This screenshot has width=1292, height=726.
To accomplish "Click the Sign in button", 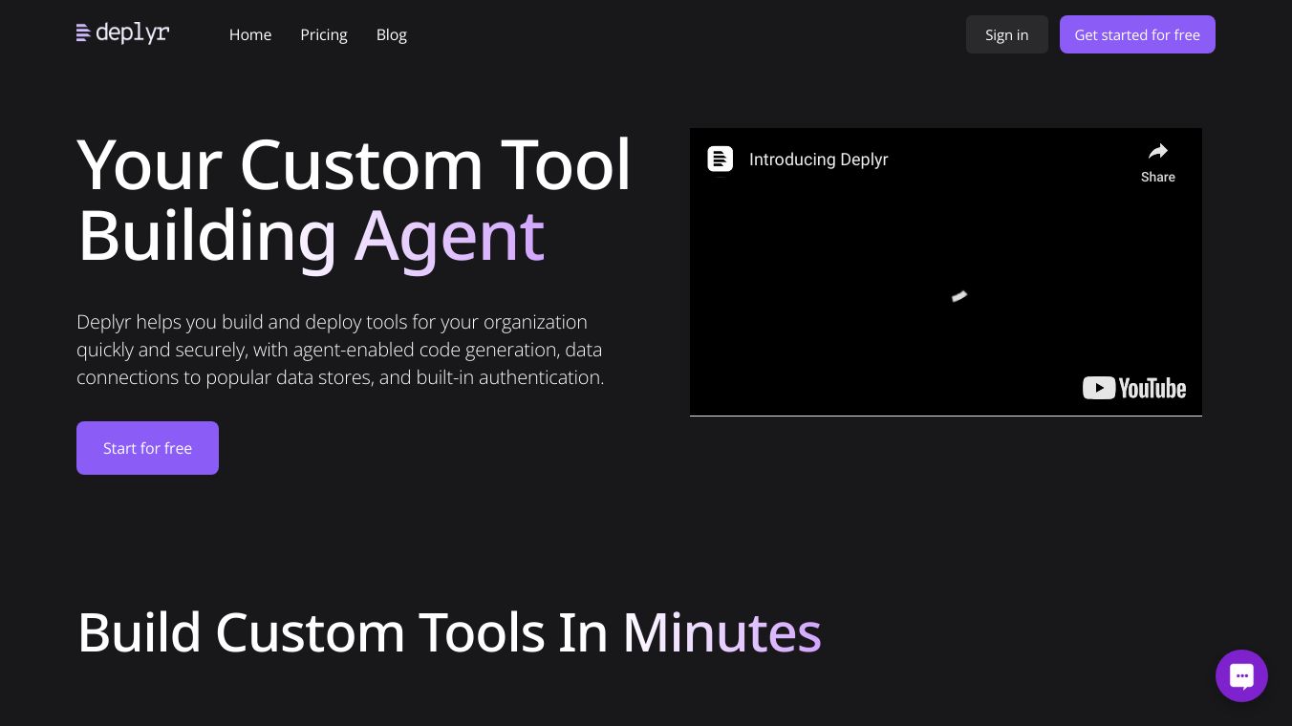I will coord(1007,34).
